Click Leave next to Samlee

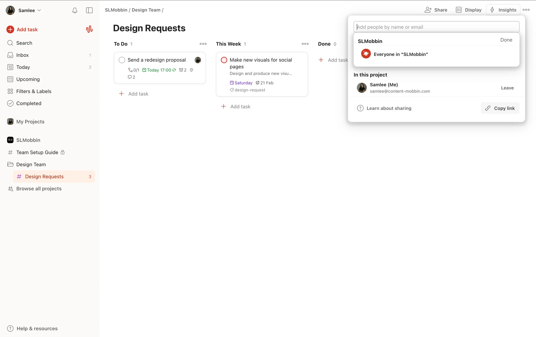pyautogui.click(x=507, y=88)
